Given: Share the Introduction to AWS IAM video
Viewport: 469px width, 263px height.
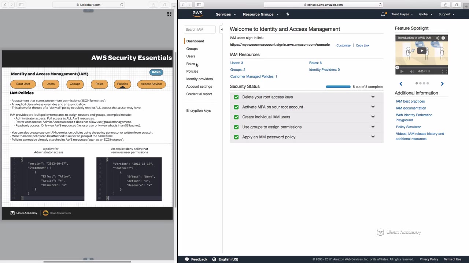Looking at the screenshot, I should pos(437,38).
